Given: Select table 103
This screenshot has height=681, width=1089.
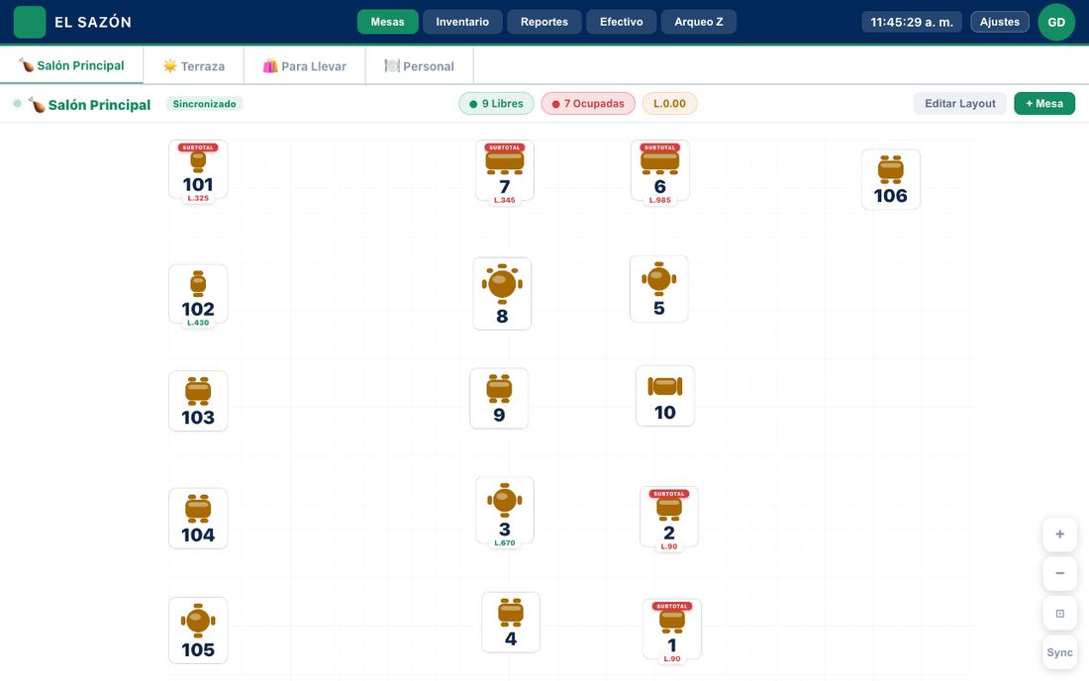Looking at the screenshot, I should pos(198,401).
